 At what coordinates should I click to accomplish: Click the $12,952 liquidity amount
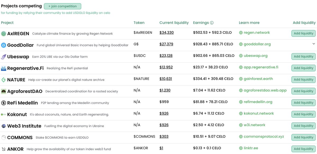click(x=166, y=67)
